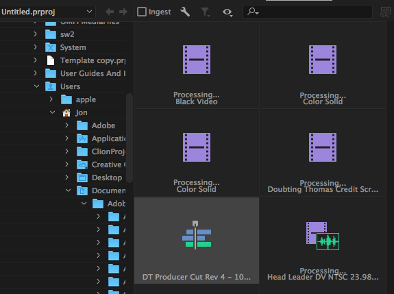Expand the Applications folder under Jon
The width and height of the screenshot is (394, 294).
67,138
